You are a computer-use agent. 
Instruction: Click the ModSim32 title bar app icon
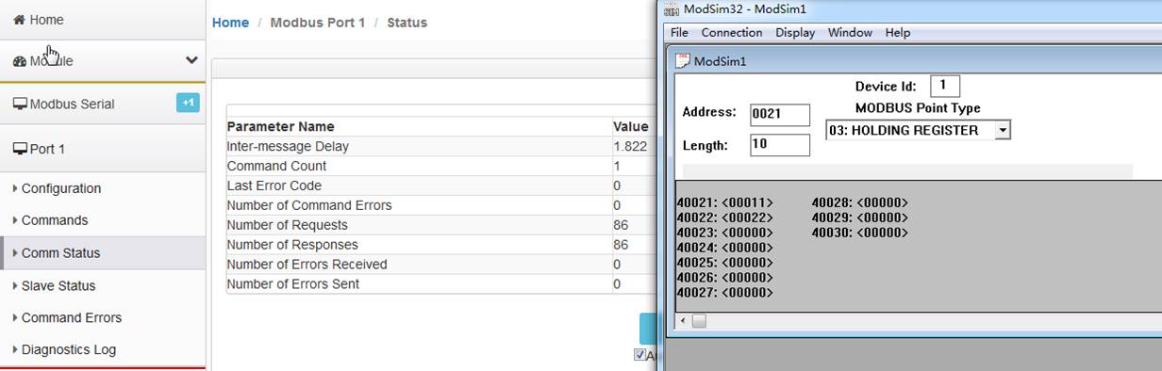coord(672,9)
